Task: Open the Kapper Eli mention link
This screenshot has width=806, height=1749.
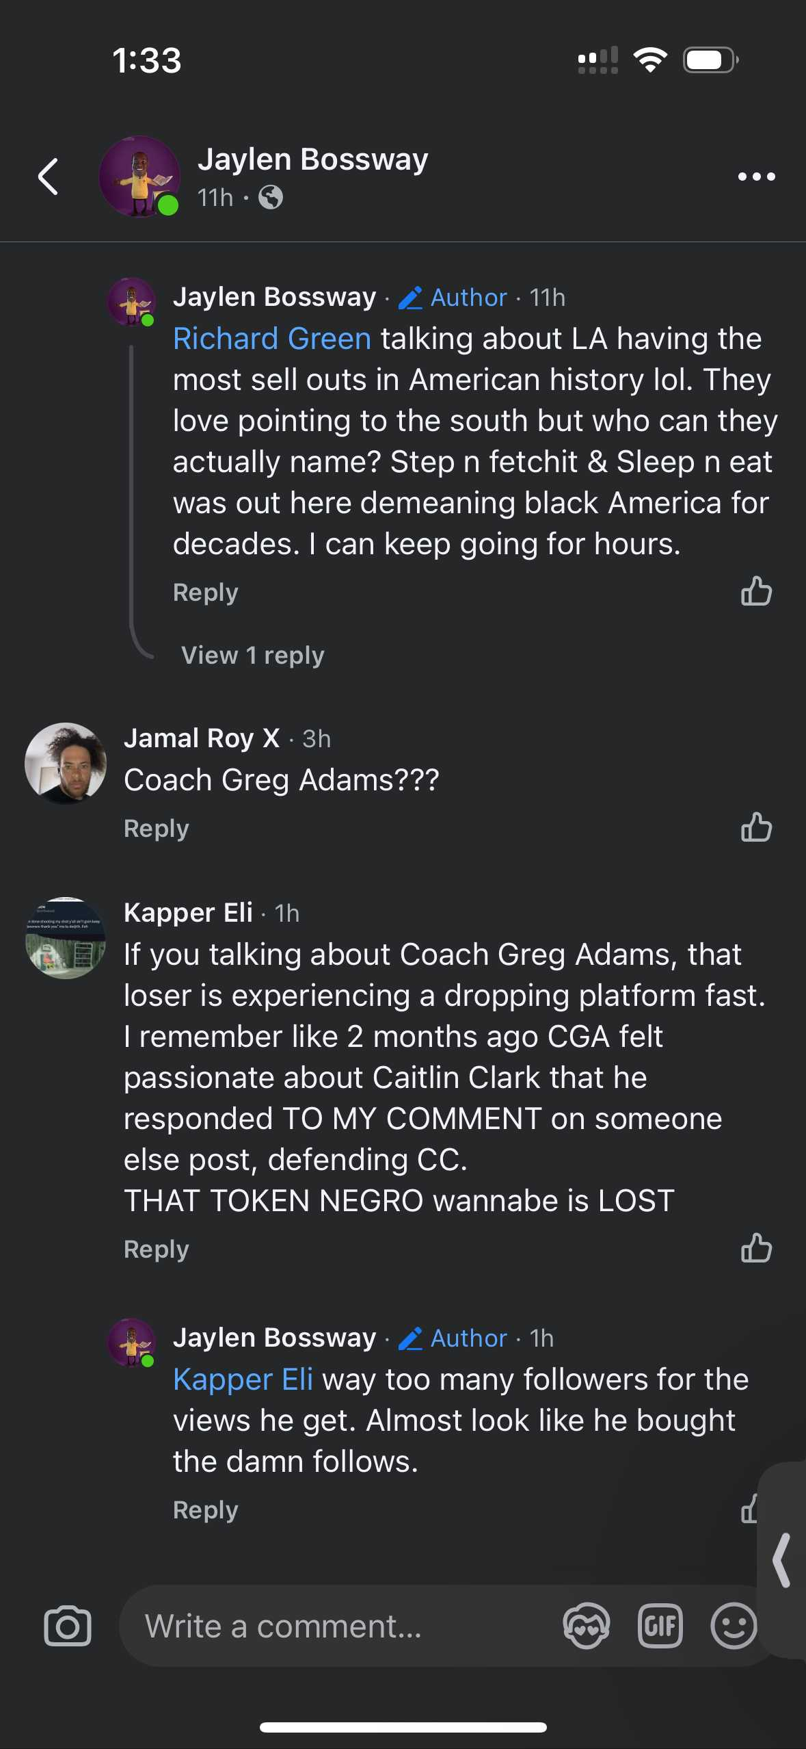Action: pos(243,1379)
